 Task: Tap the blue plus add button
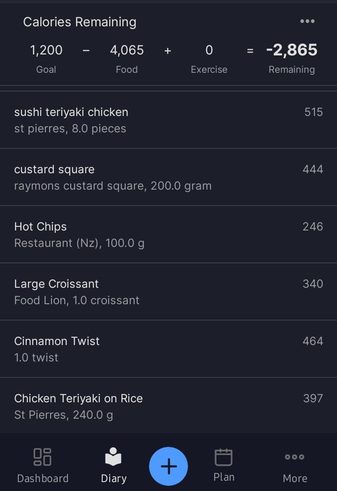point(169,466)
